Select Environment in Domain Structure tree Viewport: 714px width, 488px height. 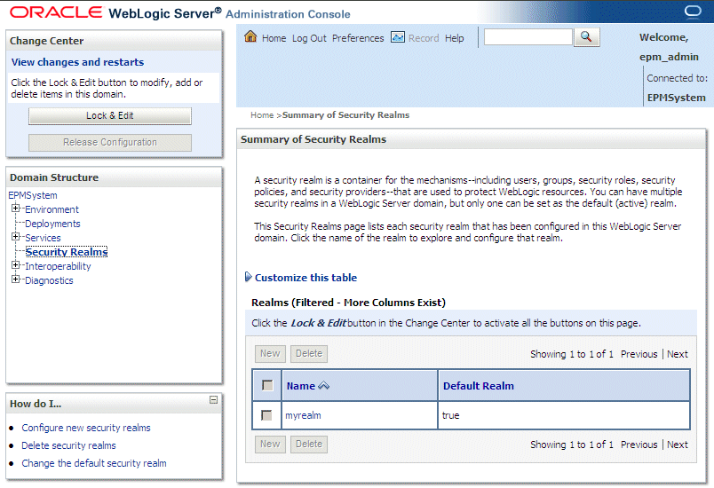[x=52, y=209]
